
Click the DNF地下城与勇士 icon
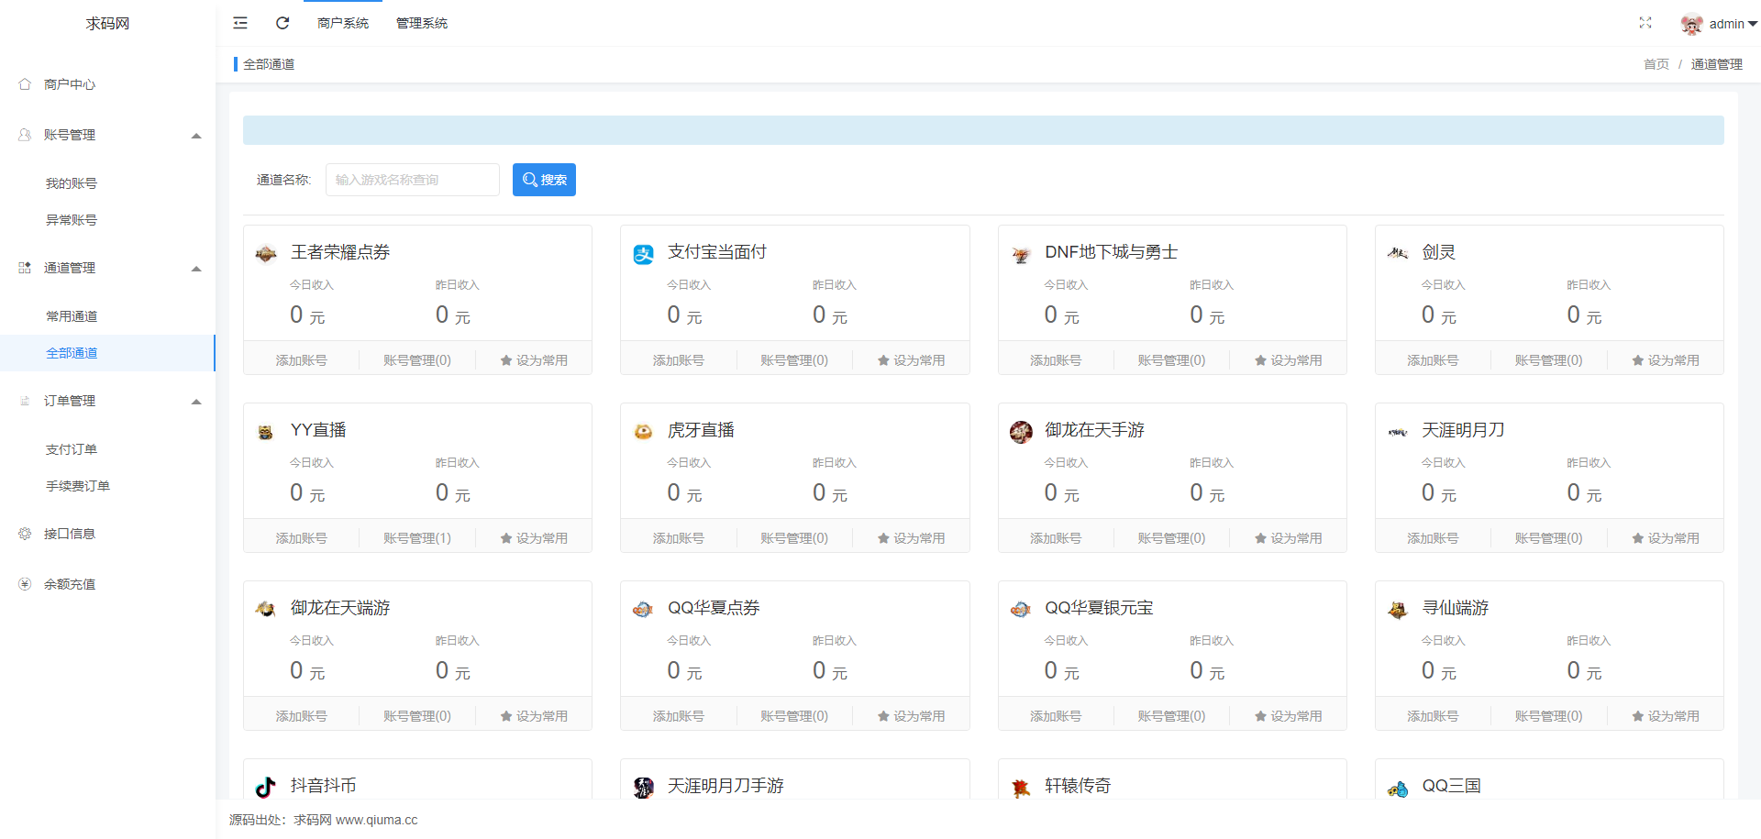coord(1021,254)
